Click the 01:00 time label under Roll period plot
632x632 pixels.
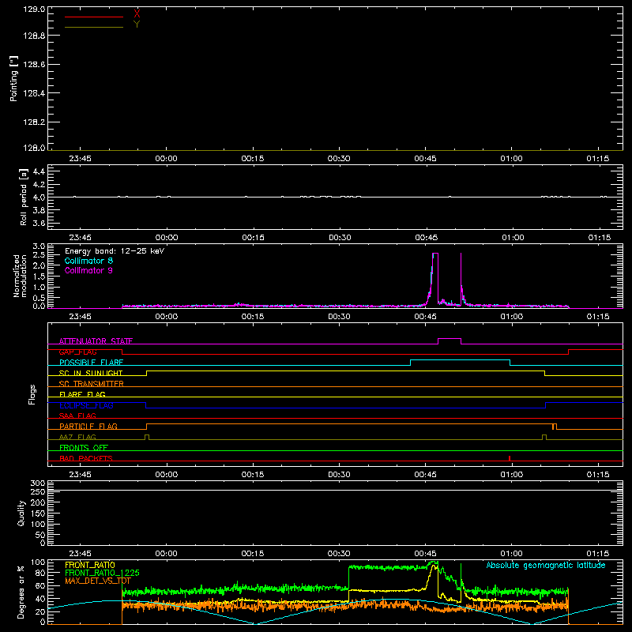pos(513,238)
